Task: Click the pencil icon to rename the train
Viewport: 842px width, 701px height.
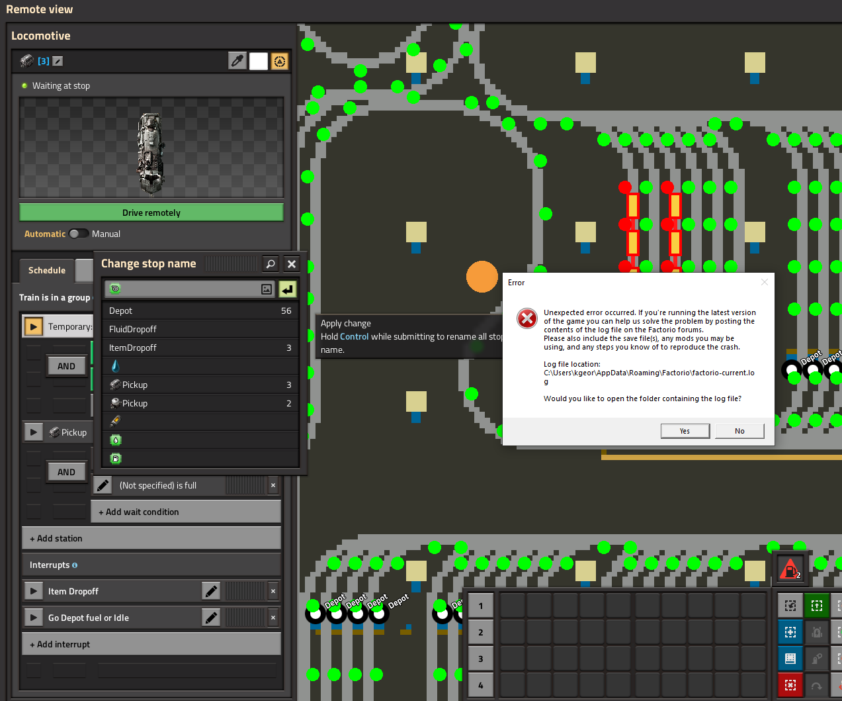Action: click(x=58, y=61)
